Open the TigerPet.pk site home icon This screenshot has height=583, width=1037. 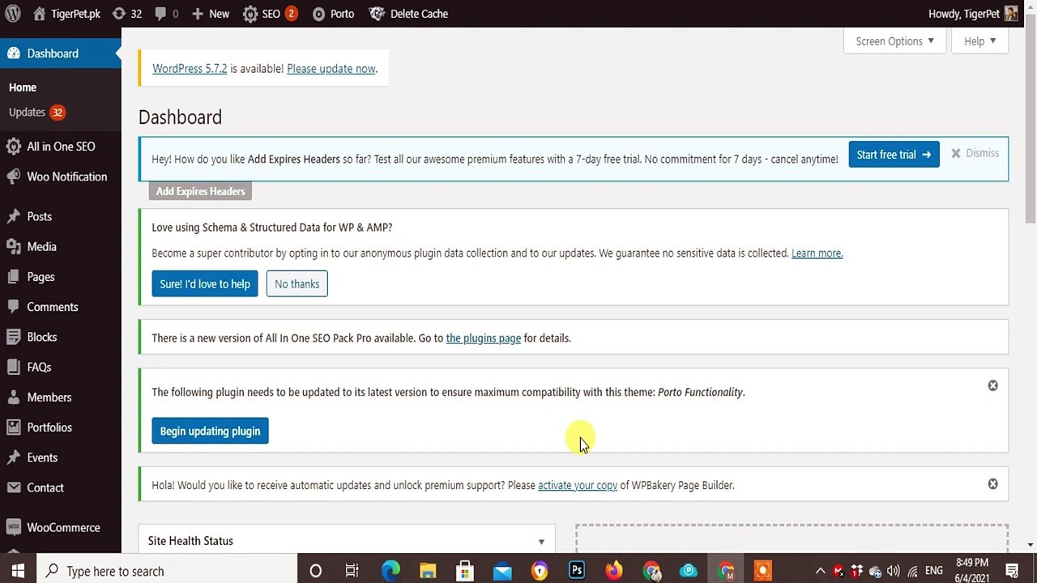pos(40,14)
